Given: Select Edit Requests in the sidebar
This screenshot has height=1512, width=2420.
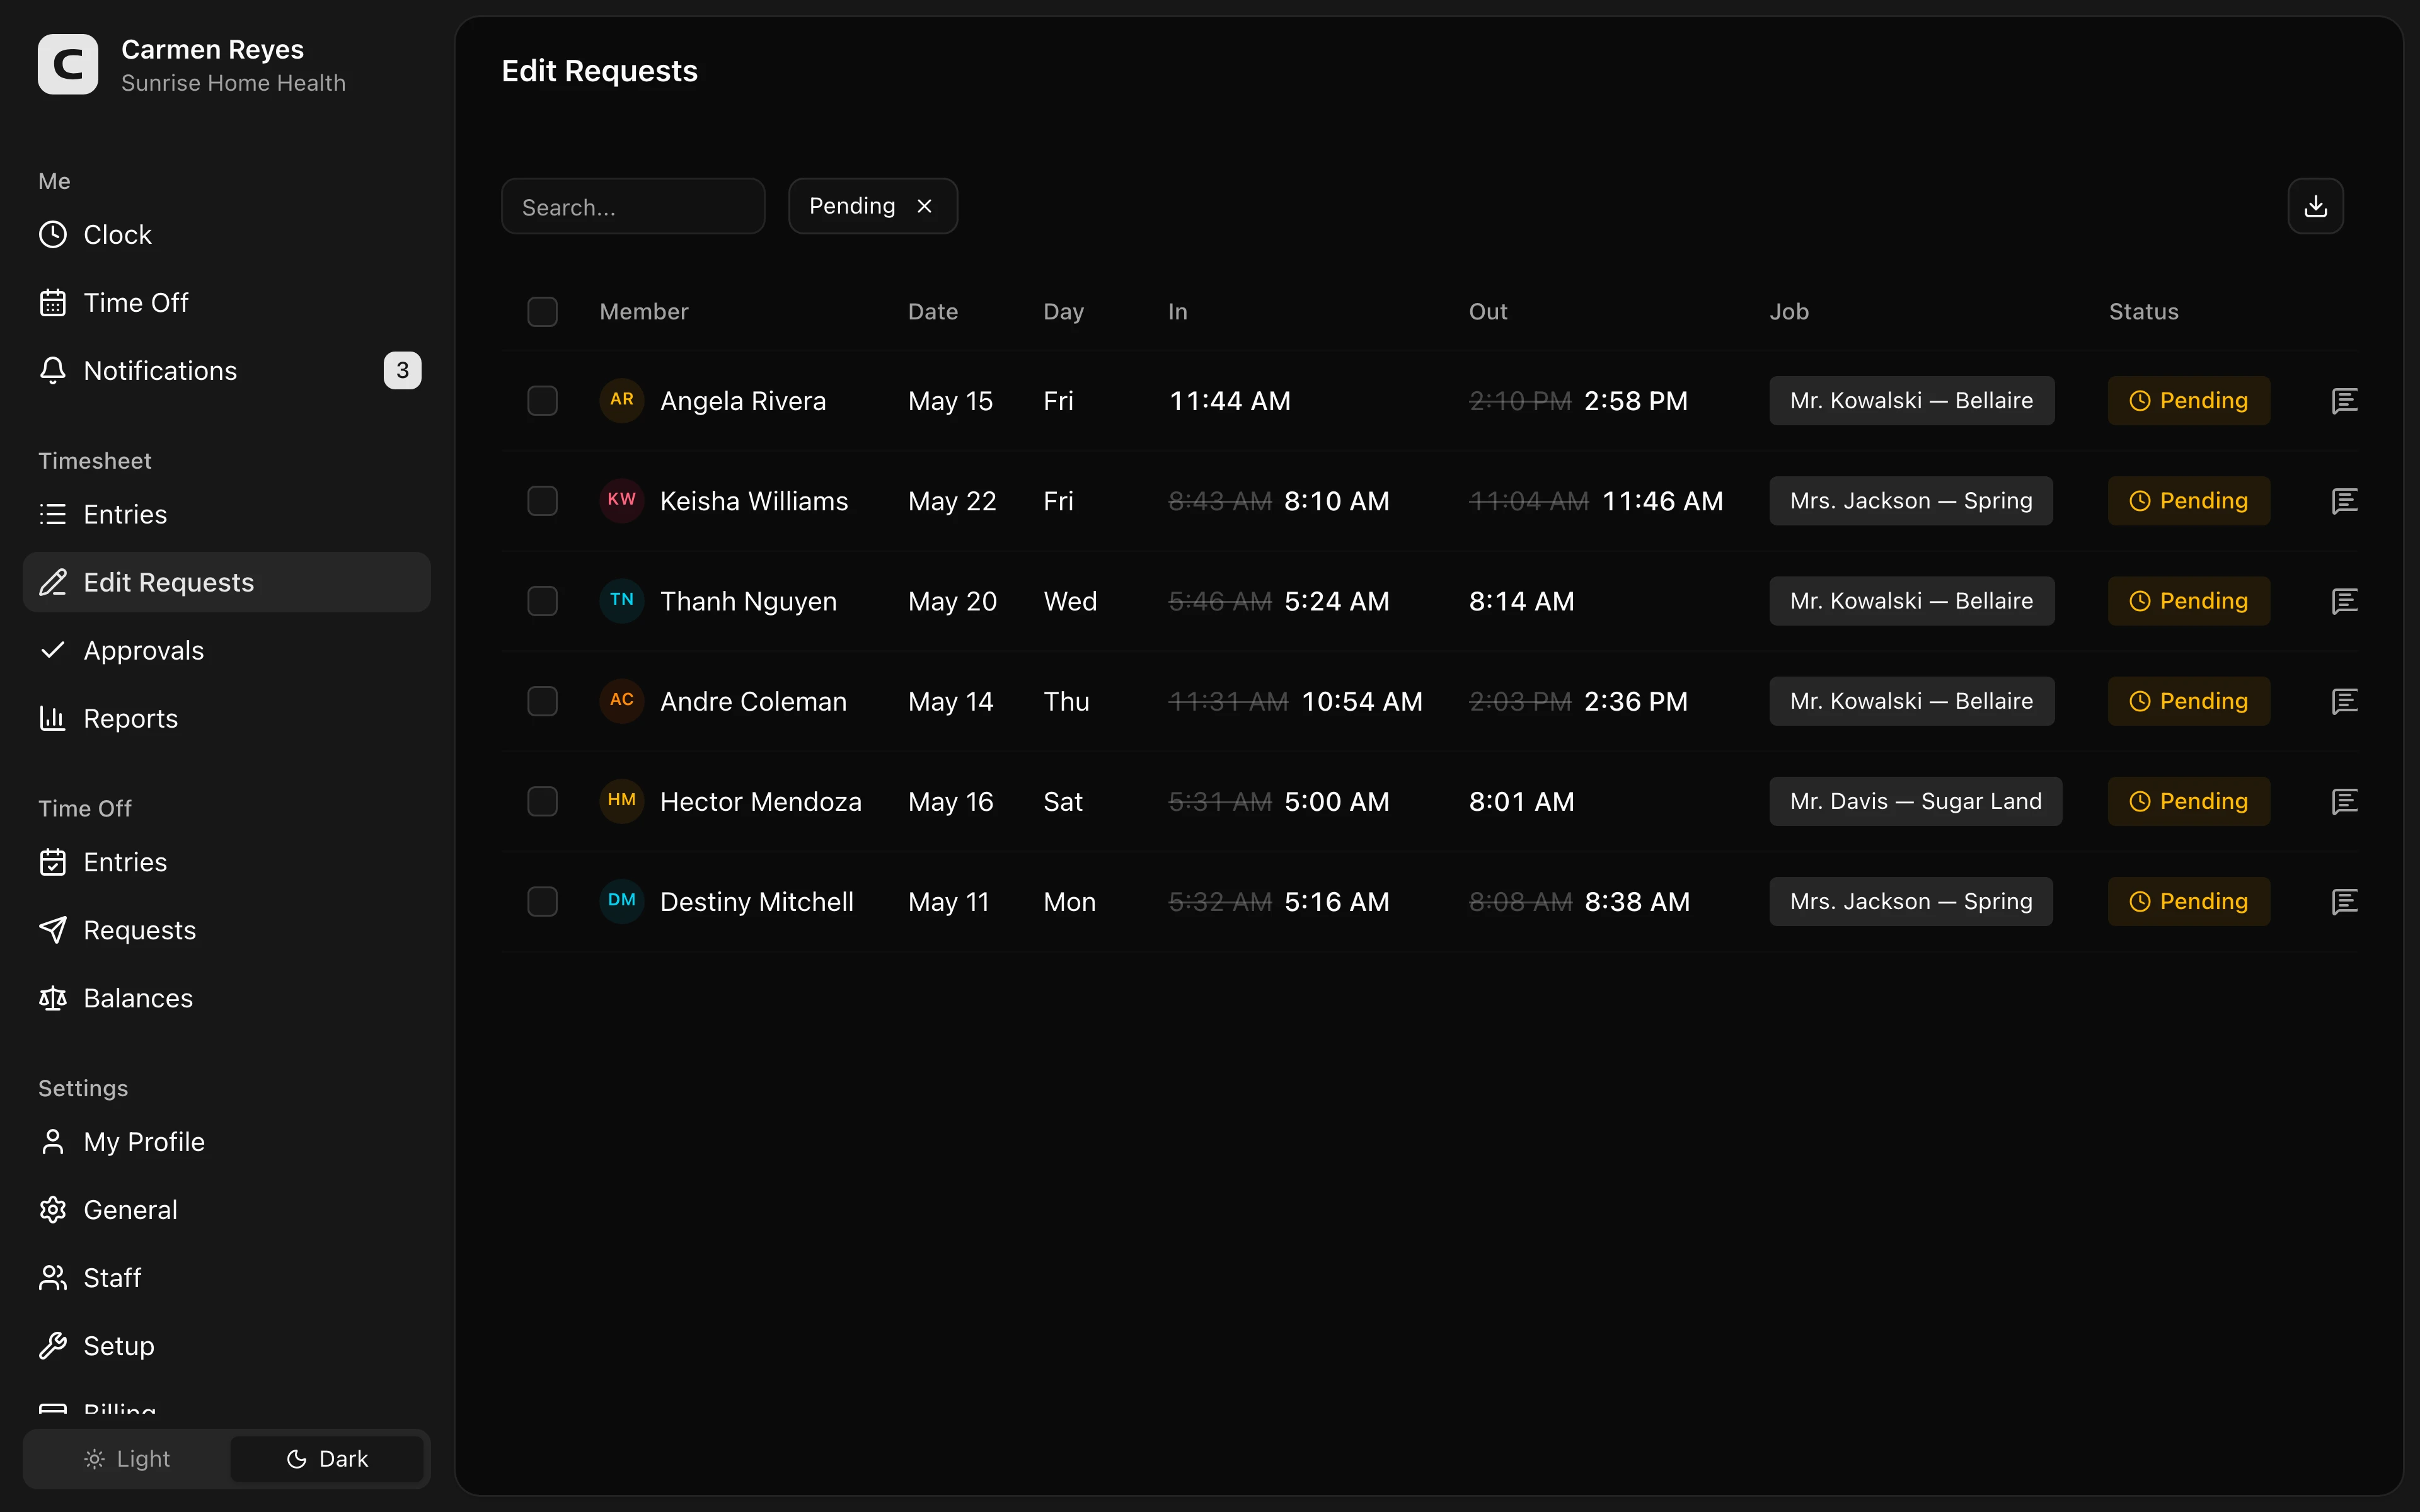Looking at the screenshot, I should (x=227, y=582).
